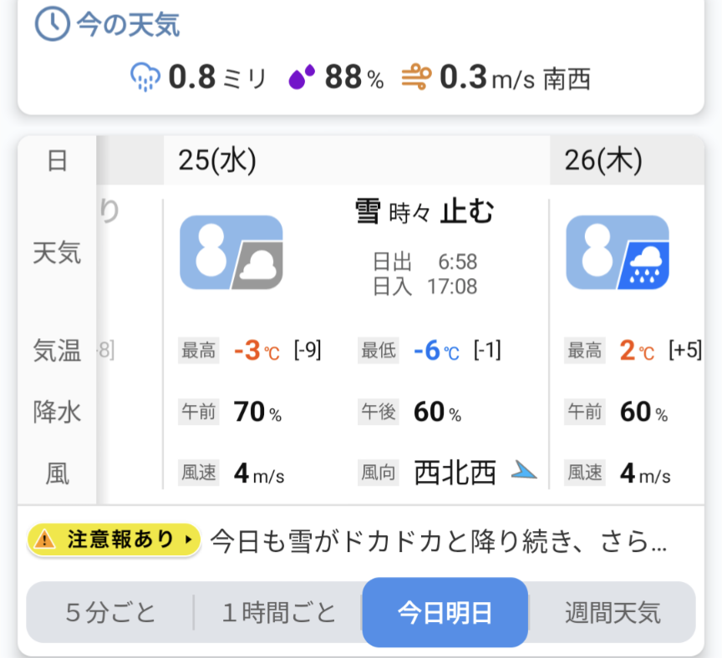Viewport: 722px width, 658px height.
Task: Open the 注意報あり advisory badge
Action: 114,539
